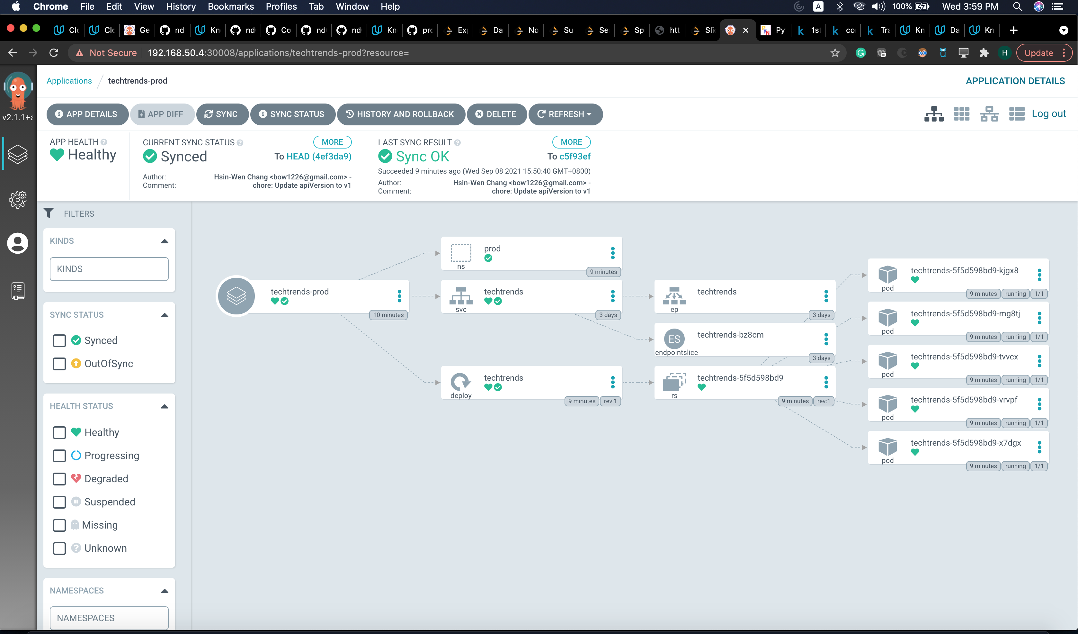Go to the Applications breadcrumb link
Screen dimensions: 1078x634
click(69, 81)
